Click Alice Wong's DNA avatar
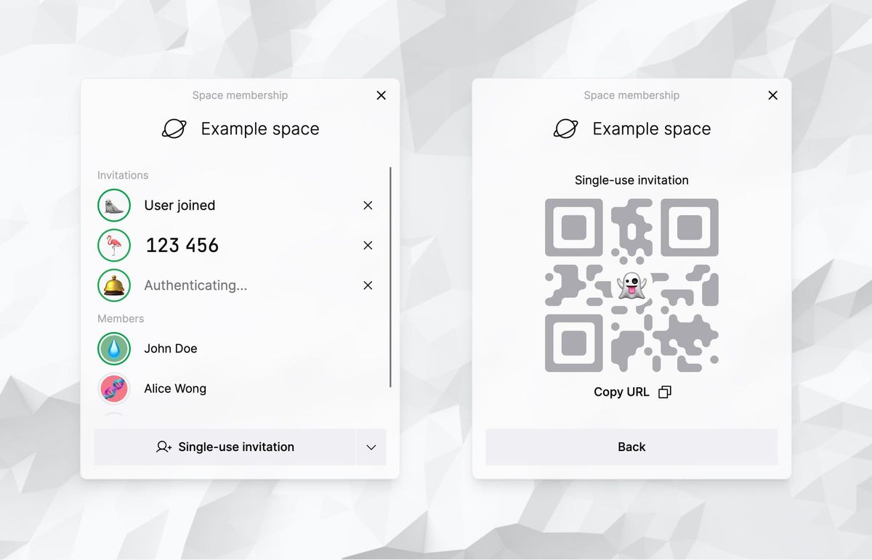Screen dimensions: 872x560 click(113, 389)
